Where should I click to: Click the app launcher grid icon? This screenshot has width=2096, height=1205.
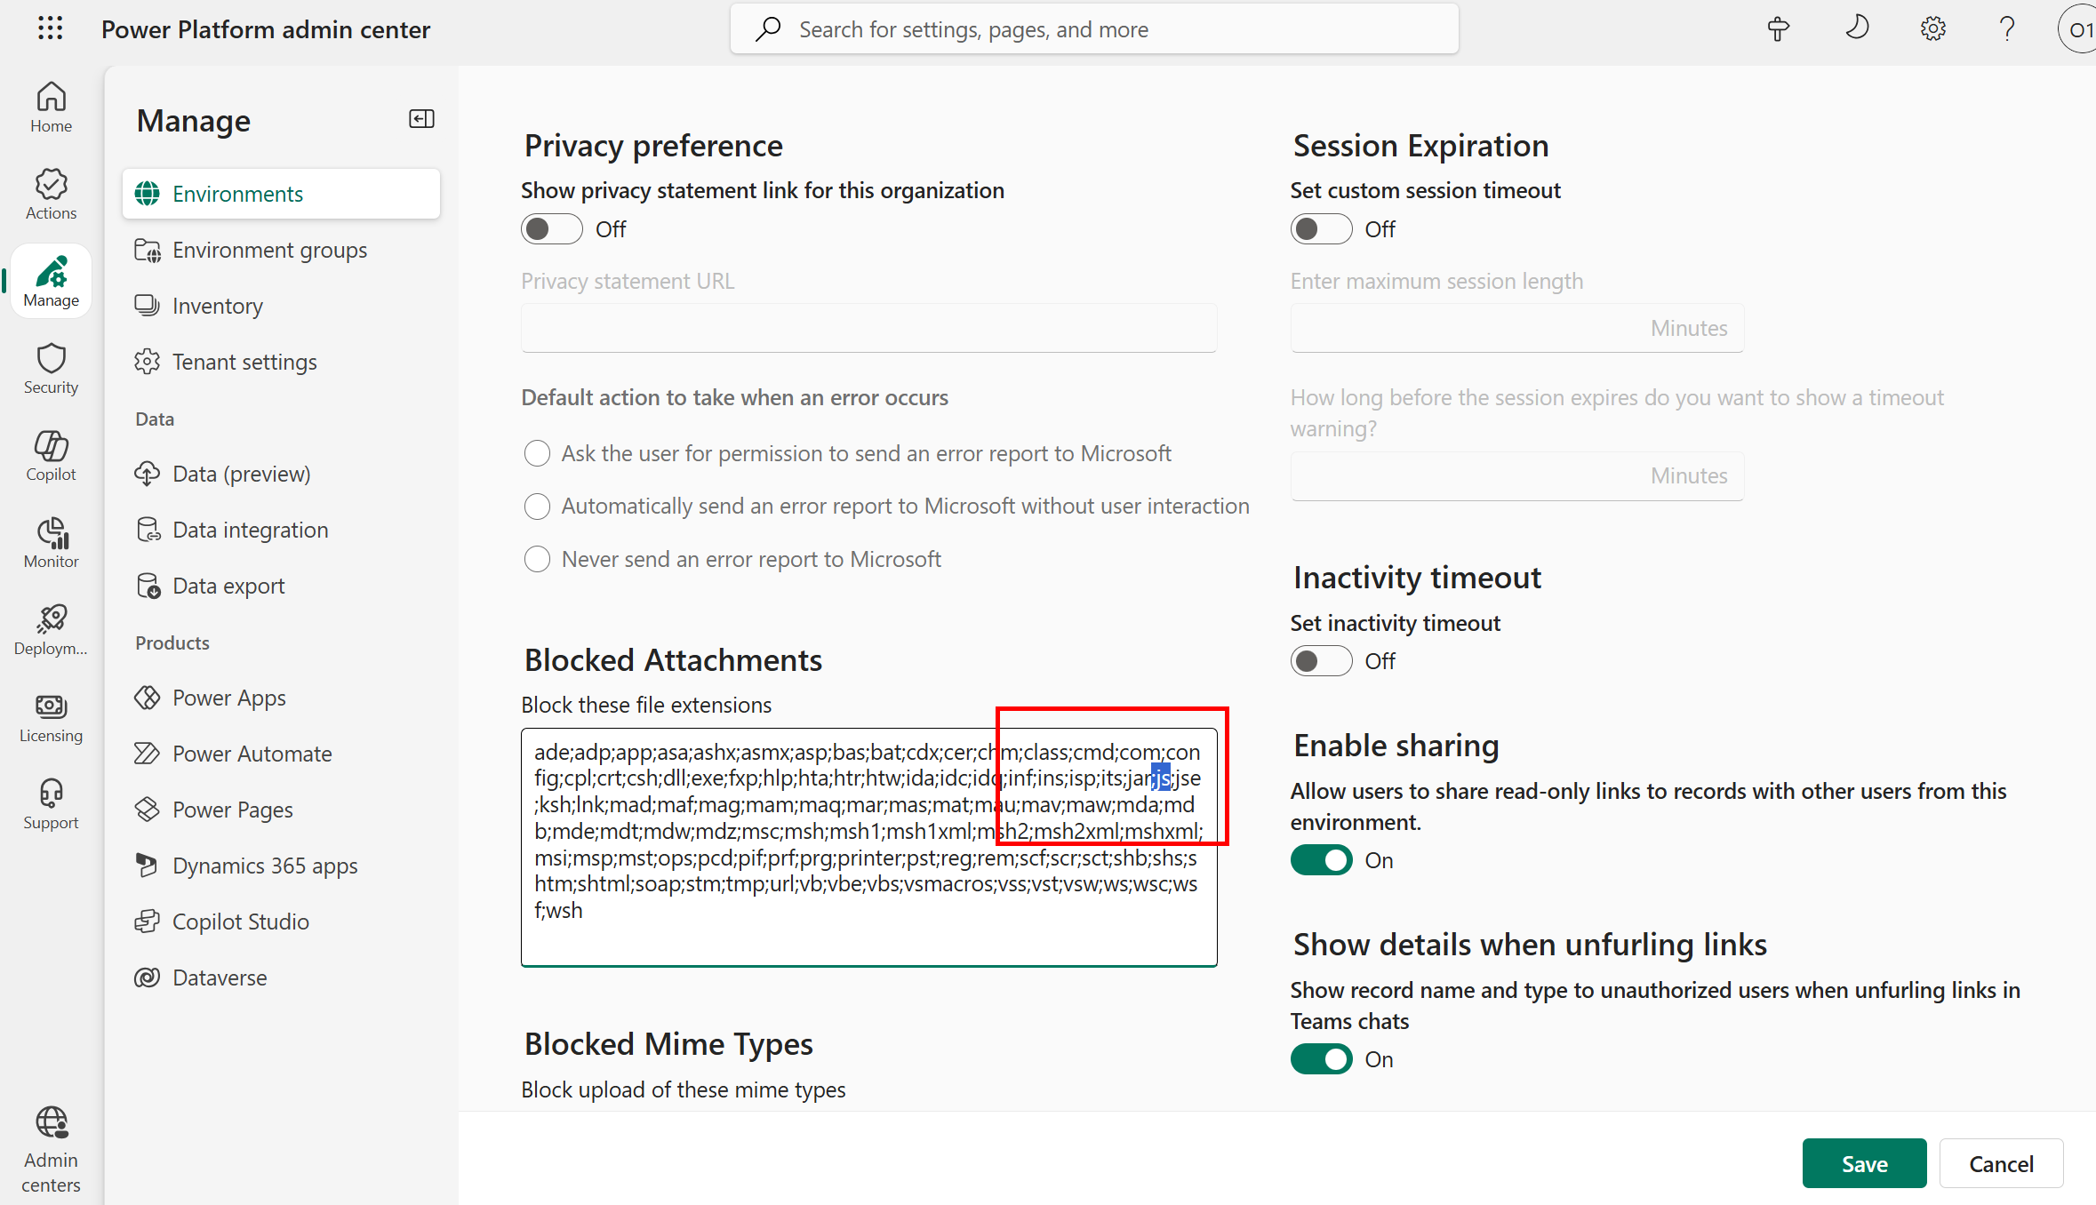[x=51, y=28]
